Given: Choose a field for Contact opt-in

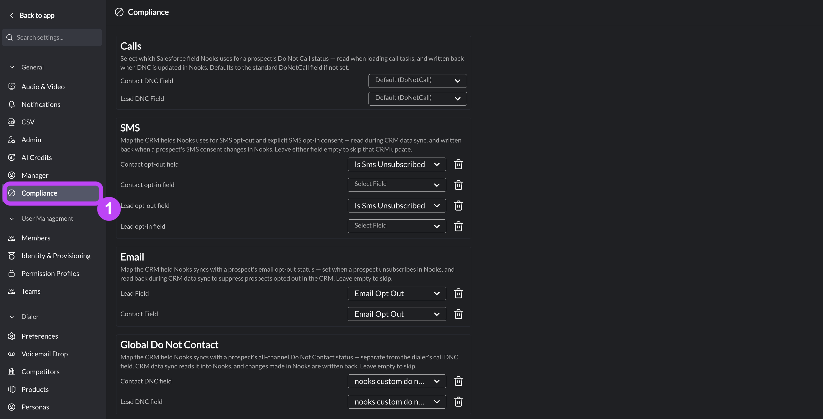Looking at the screenshot, I should [x=396, y=185].
